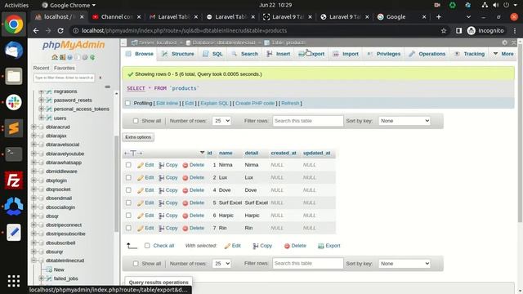Launch FileZilla from the dock
This screenshot has height=294, width=523.
pyautogui.click(x=14, y=180)
